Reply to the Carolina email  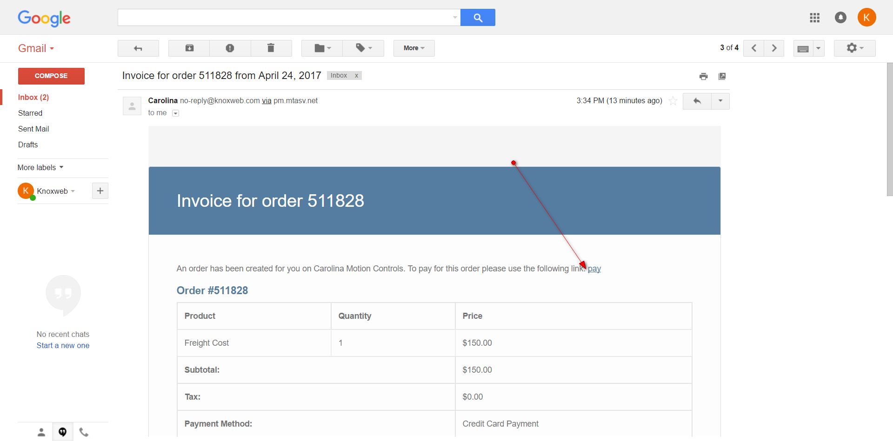pos(697,101)
